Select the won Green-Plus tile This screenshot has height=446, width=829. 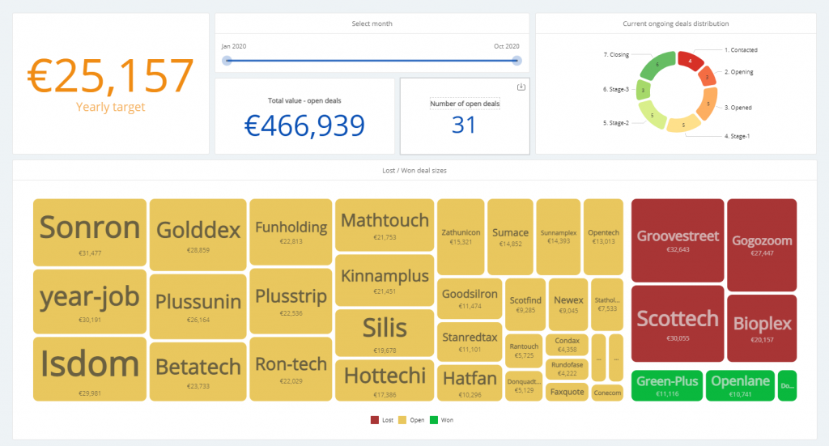(x=667, y=385)
